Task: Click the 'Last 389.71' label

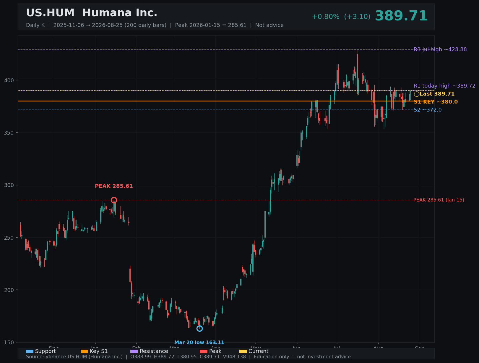Action: tap(437, 94)
